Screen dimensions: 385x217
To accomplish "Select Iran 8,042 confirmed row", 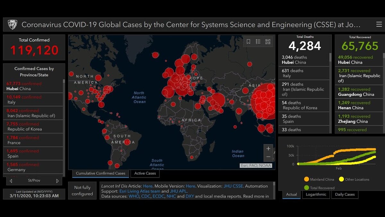I will (x=33, y=113).
